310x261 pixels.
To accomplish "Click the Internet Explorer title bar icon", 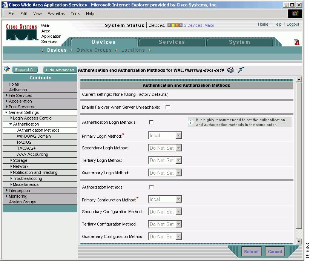I will pyautogui.click(x=5, y=5).
